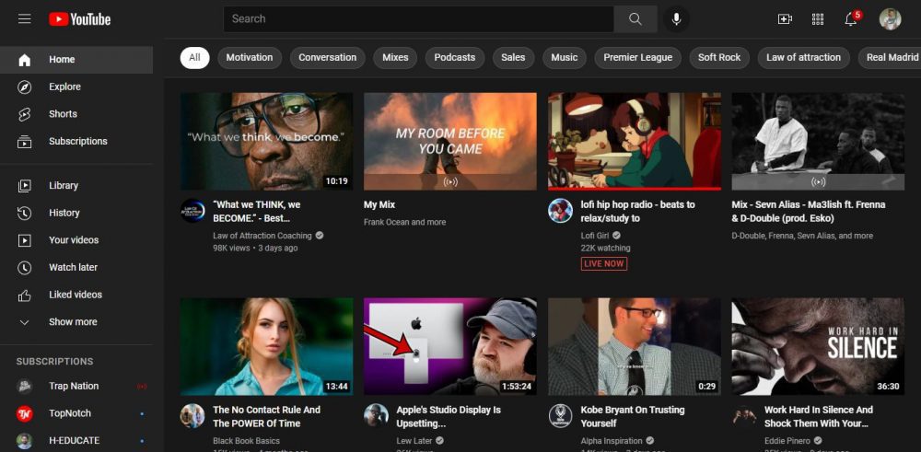Screen dimensions: 921x452
Task: Select the Sales filter chip
Action: [513, 57]
